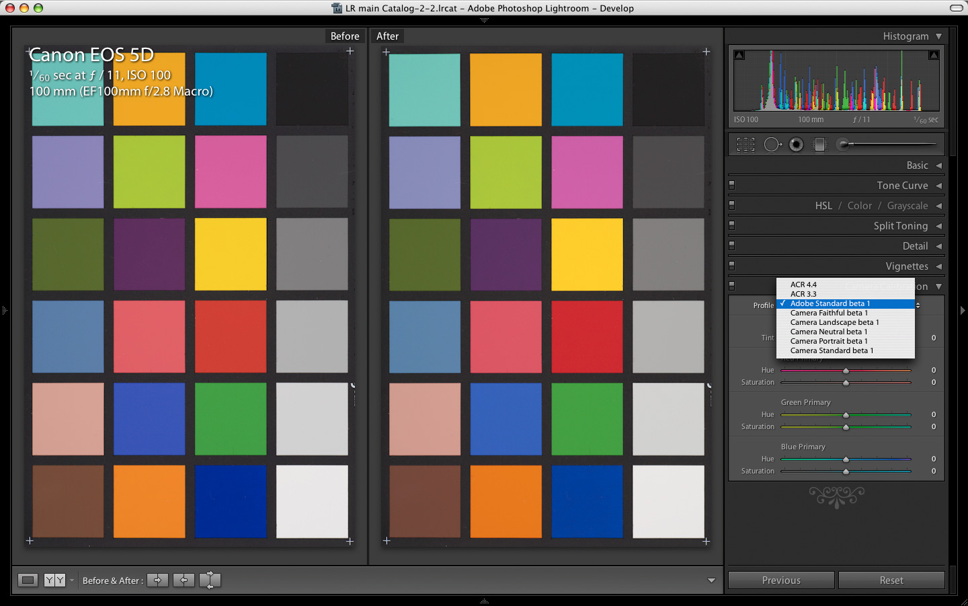This screenshot has height=606, width=968.
Task: Click the Lightroom catalog icon in title bar
Action: pos(337,8)
